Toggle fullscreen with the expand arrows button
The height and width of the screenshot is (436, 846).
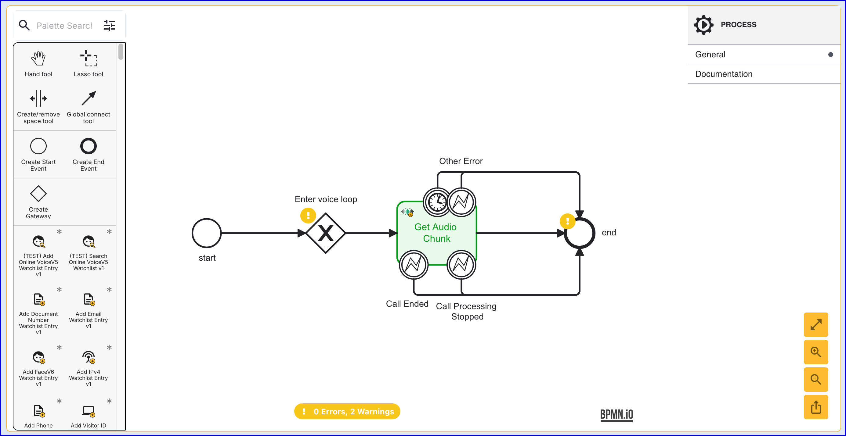pyautogui.click(x=816, y=325)
